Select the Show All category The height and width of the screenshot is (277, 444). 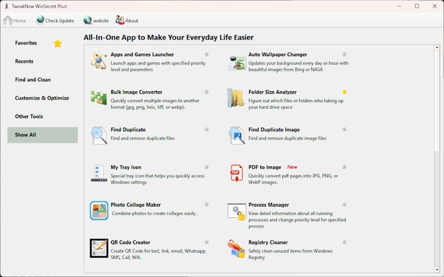43,135
